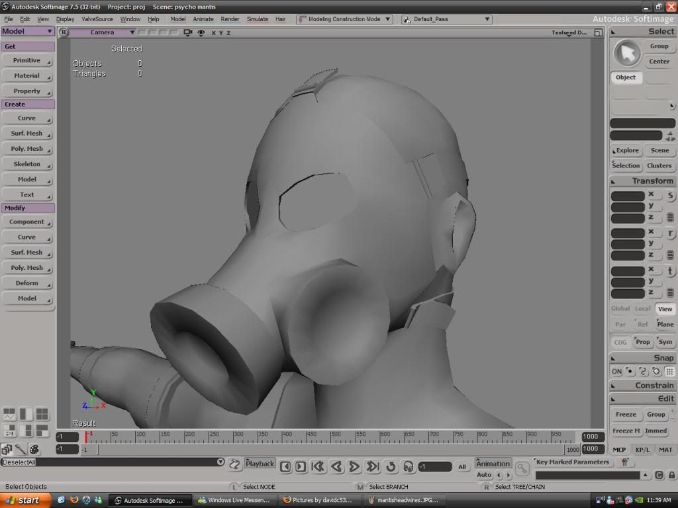Toggle the Sym symmetry mode button

665,342
